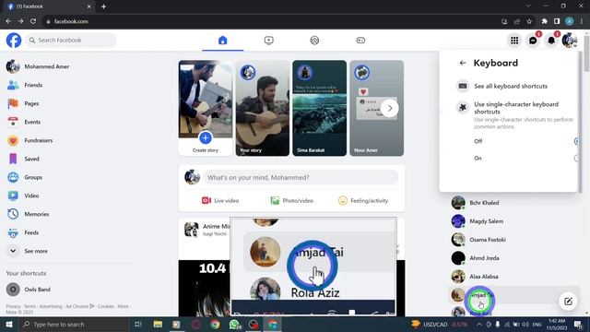The image size is (590, 332).
Task: Open the Cookies footer link
Action: tap(106, 306)
